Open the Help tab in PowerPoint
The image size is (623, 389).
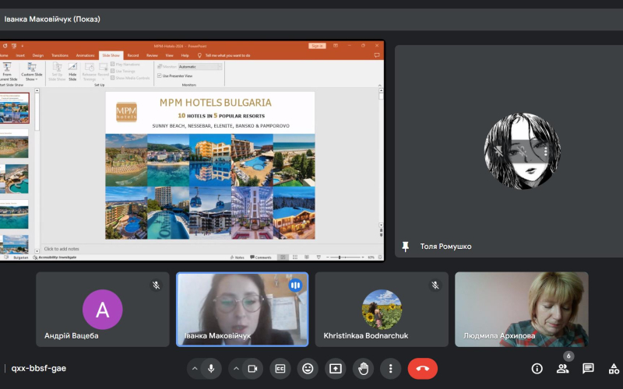point(185,55)
